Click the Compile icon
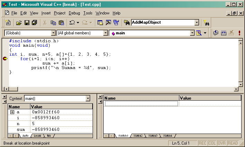Image resolution: width=245 pixels, height=147 pixels. pyautogui.click(x=216, y=33)
